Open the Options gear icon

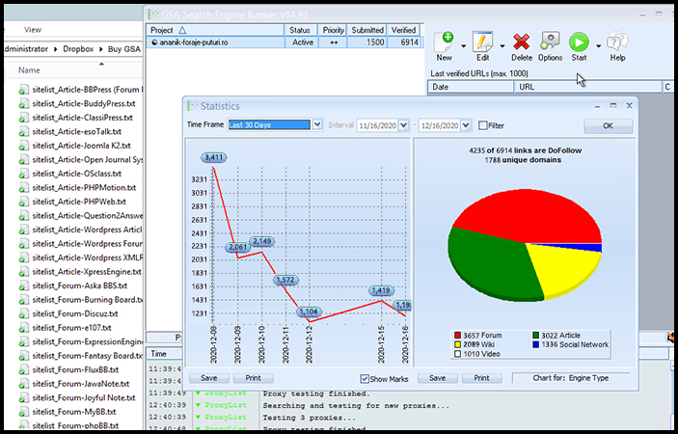click(550, 41)
